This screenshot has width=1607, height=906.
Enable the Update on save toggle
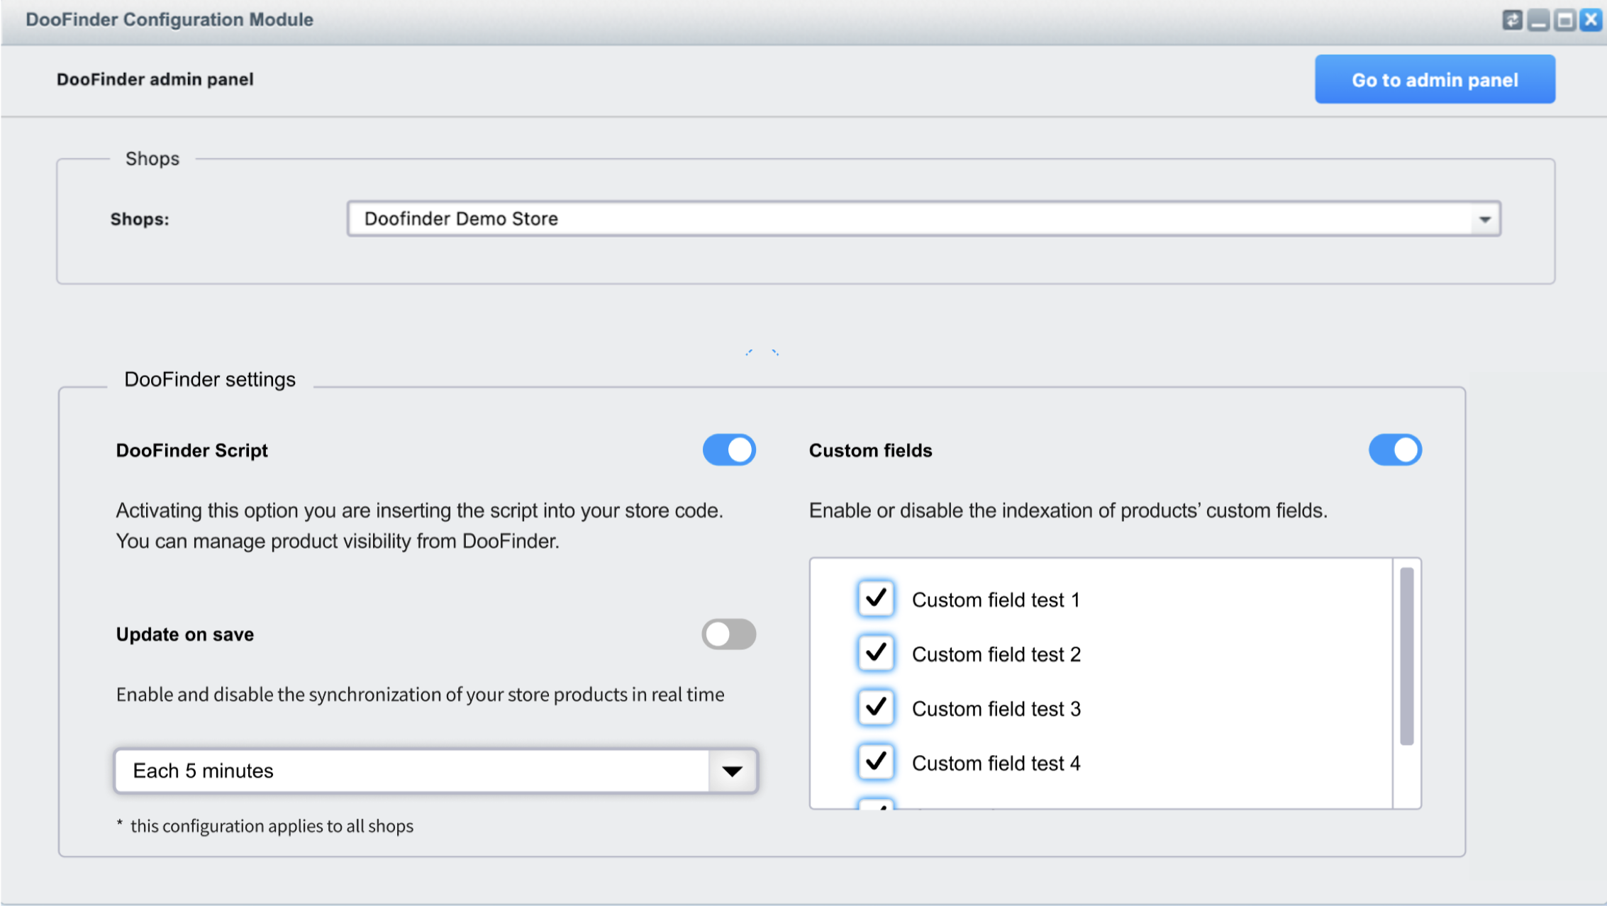[728, 634]
